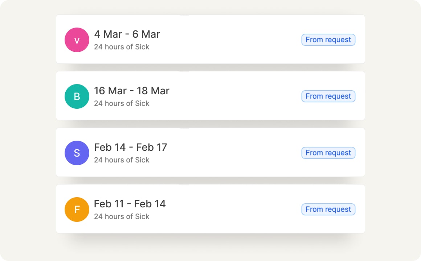Click 24 hours of Sick under 4 Mar
Screen dimensions: 421x261
122,47
